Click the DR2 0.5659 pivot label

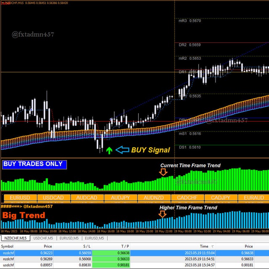190,45
